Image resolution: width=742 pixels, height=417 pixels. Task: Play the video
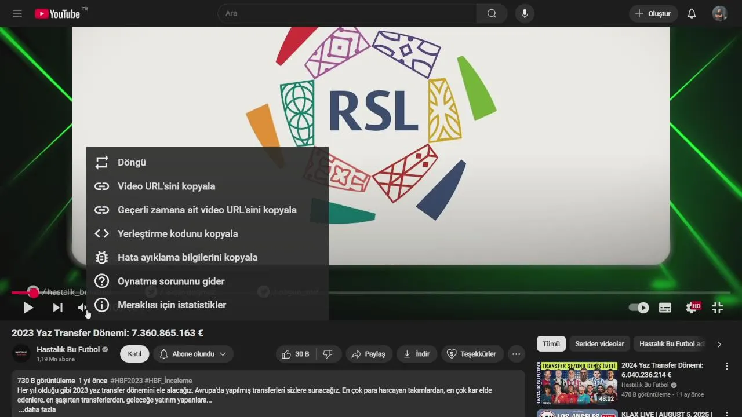pyautogui.click(x=28, y=308)
